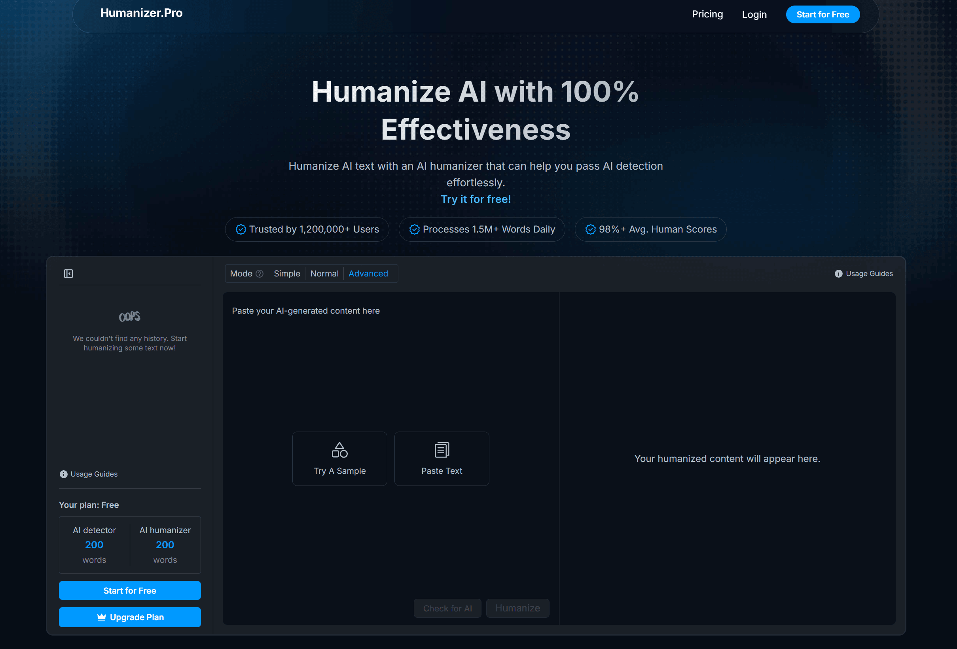Click info icon beside sidebar Usage Guides
This screenshot has height=649, width=957.
63,474
